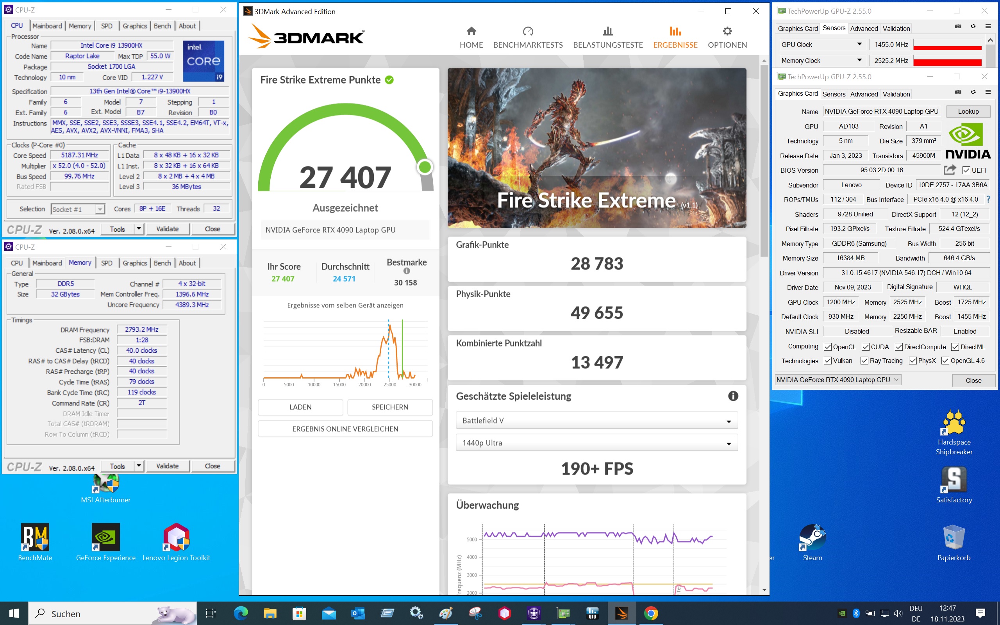Toggle Ray Tracing checkbox
This screenshot has width=1000, height=625.
click(864, 361)
